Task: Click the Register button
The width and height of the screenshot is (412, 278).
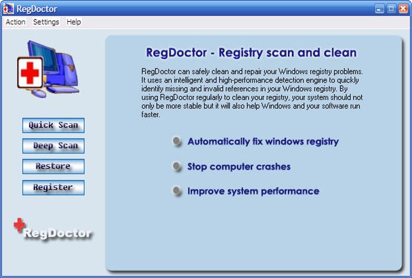Action: (53, 188)
